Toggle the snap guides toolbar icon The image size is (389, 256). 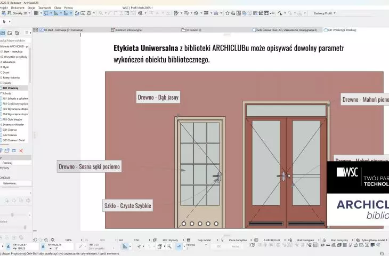46,13
